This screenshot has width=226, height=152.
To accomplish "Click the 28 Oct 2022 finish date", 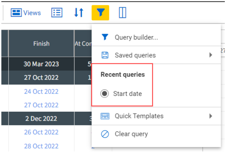I will tap(41, 146).
